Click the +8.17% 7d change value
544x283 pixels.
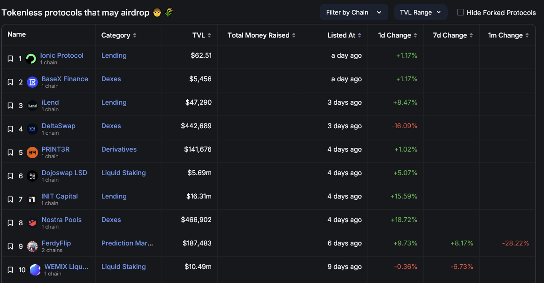462,243
